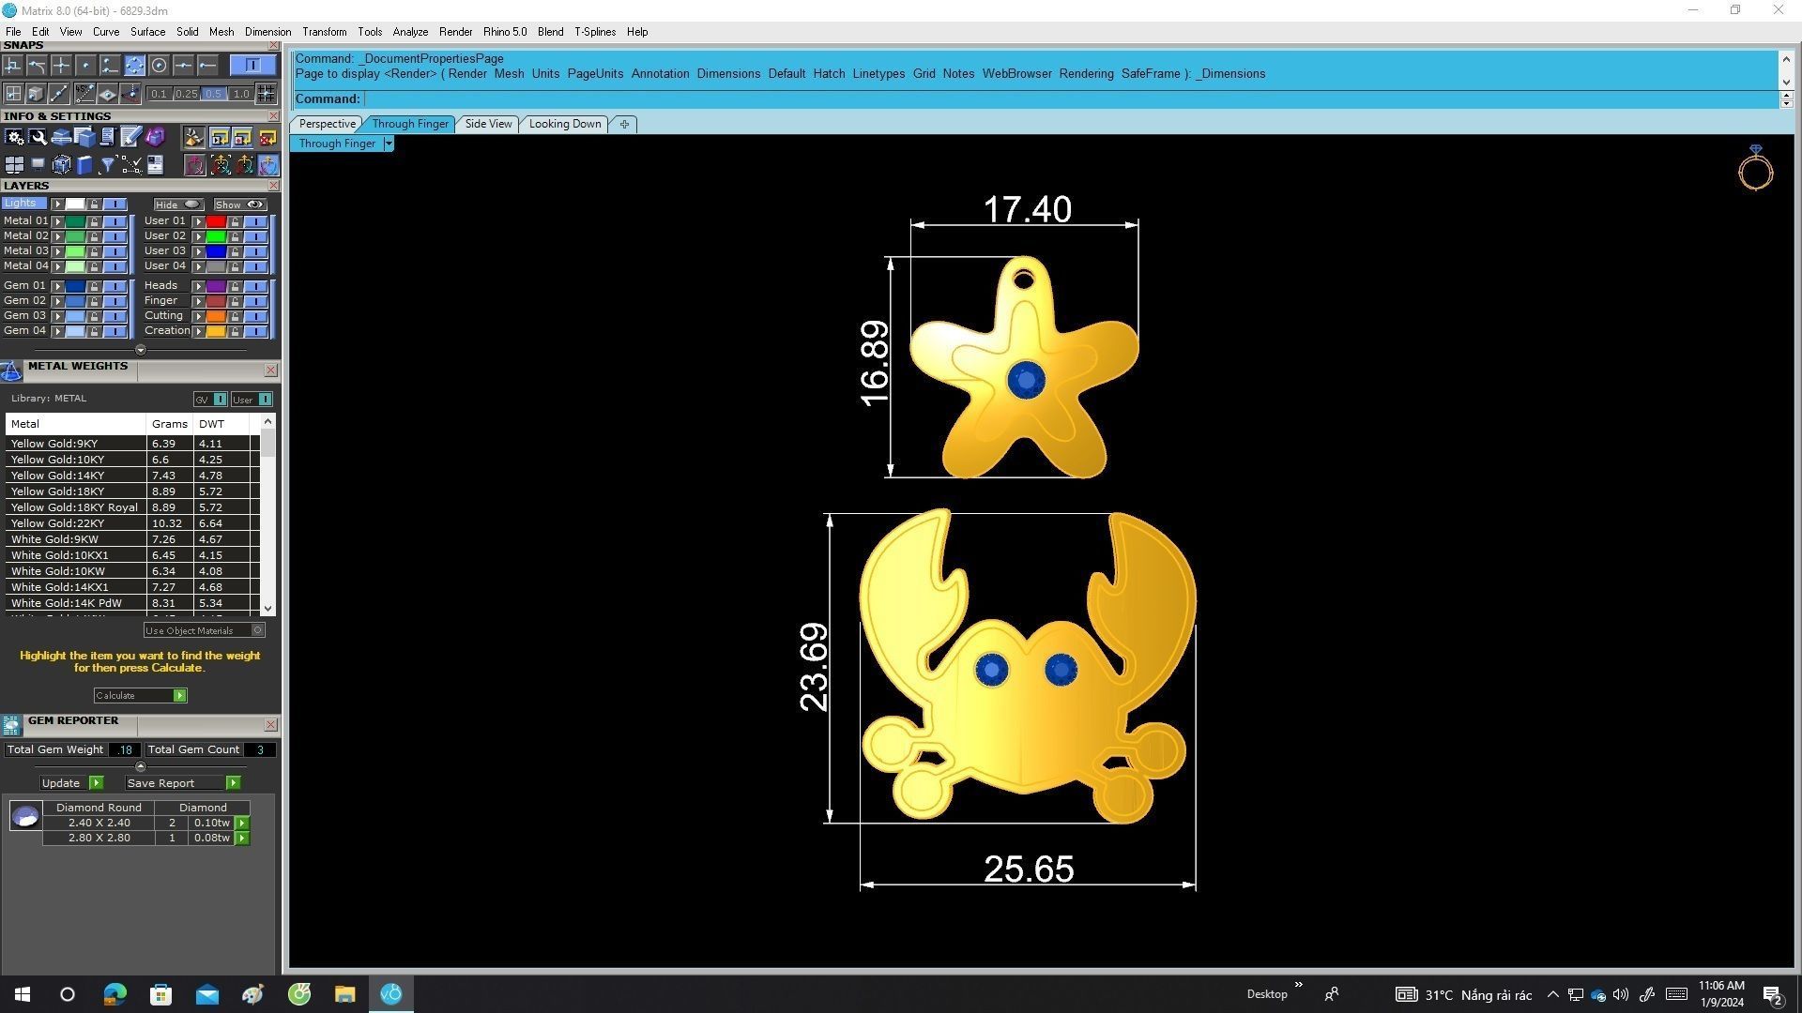Click Save Report in Gem Reporter
Screen dimensions: 1802x1013
(183, 783)
